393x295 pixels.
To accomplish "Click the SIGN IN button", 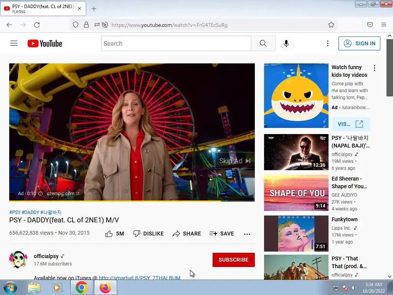I will [359, 43].
